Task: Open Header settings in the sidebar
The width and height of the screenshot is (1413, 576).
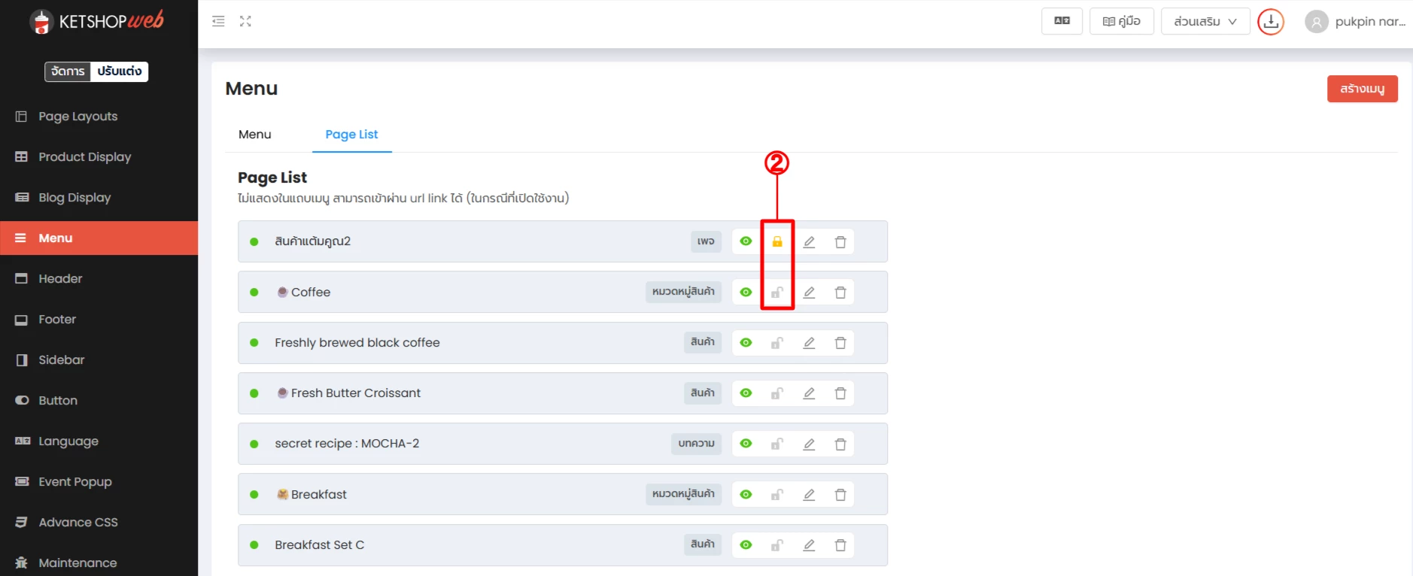Action: (99, 278)
